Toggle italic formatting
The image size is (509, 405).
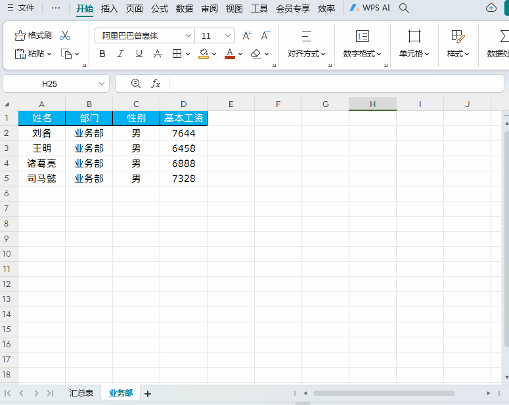tap(120, 54)
